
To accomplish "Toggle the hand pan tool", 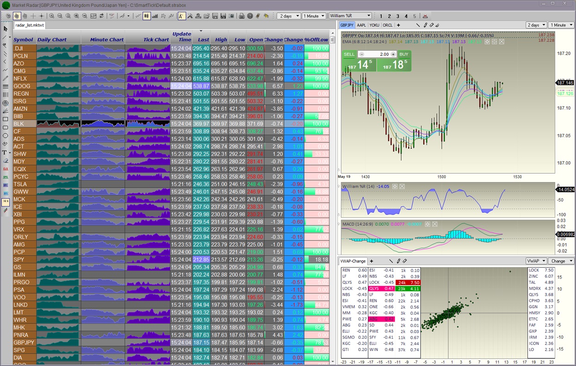I will [17, 16].
